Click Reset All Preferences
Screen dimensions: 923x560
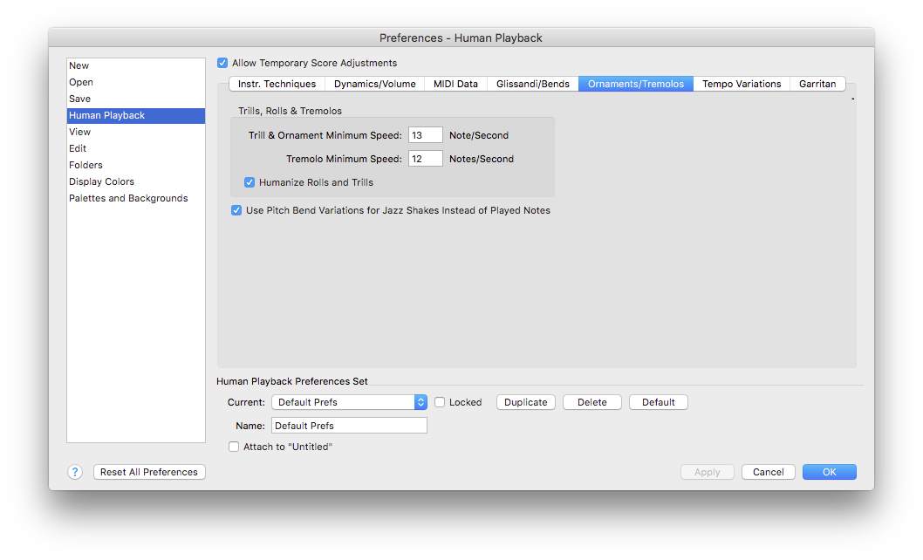point(149,472)
